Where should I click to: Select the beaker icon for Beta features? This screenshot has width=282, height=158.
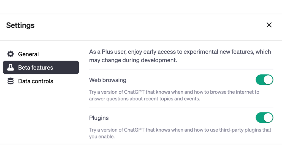click(10, 67)
